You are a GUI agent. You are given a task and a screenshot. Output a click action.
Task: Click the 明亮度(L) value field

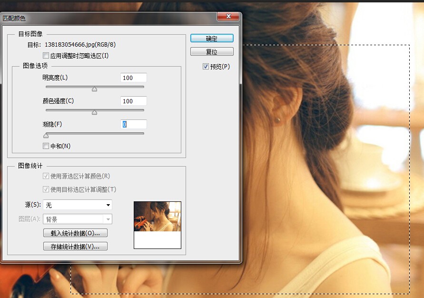coord(134,78)
